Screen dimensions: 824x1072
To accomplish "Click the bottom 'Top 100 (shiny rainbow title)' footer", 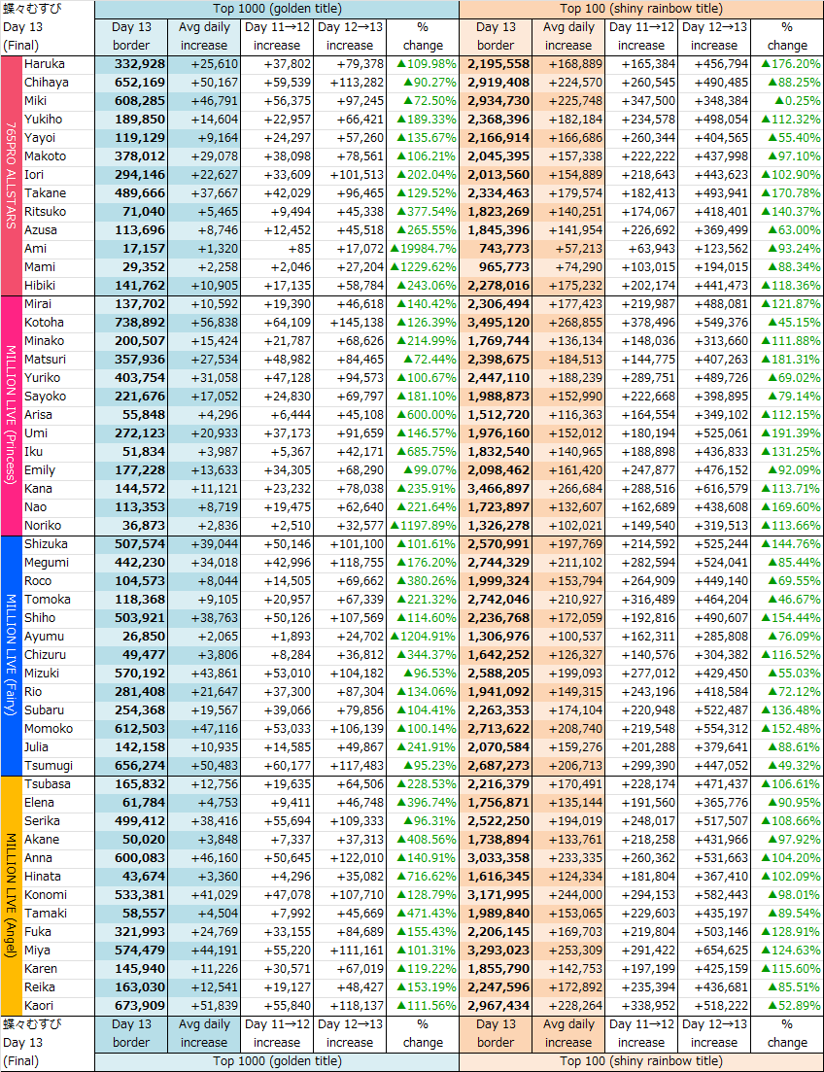I will (640, 1061).
